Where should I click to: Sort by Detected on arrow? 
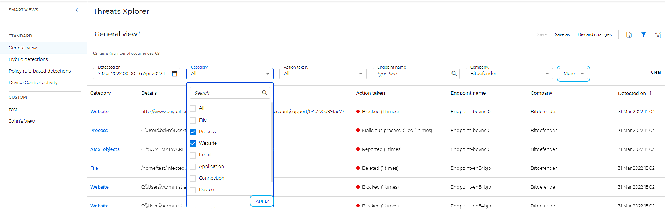(650, 93)
